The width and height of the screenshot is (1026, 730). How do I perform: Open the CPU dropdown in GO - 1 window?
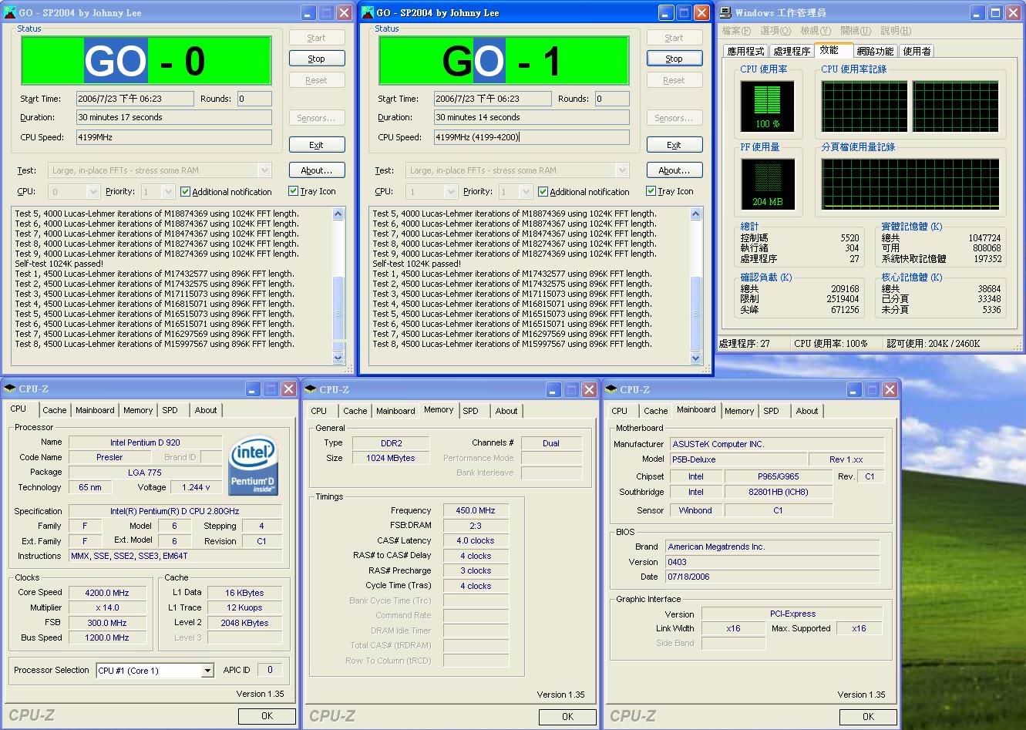pyautogui.click(x=451, y=191)
